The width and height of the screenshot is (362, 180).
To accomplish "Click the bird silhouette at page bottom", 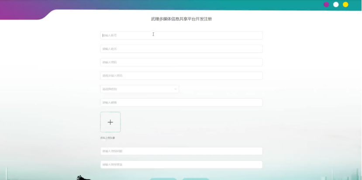I will [x=83, y=178].
